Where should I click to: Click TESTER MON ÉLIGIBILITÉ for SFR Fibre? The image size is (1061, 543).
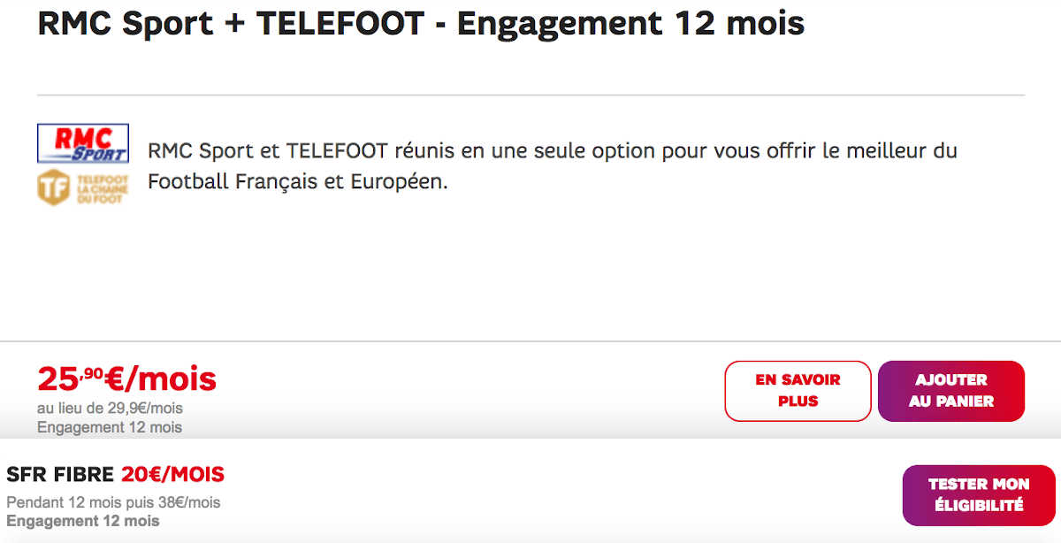pos(978,495)
